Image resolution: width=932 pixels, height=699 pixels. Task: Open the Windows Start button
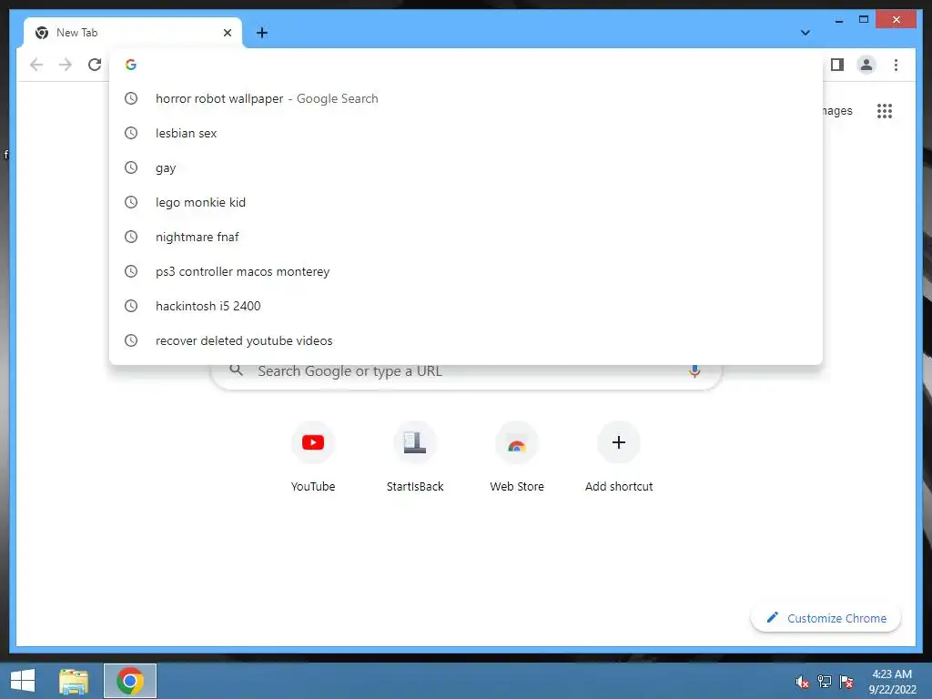pyautogui.click(x=23, y=681)
